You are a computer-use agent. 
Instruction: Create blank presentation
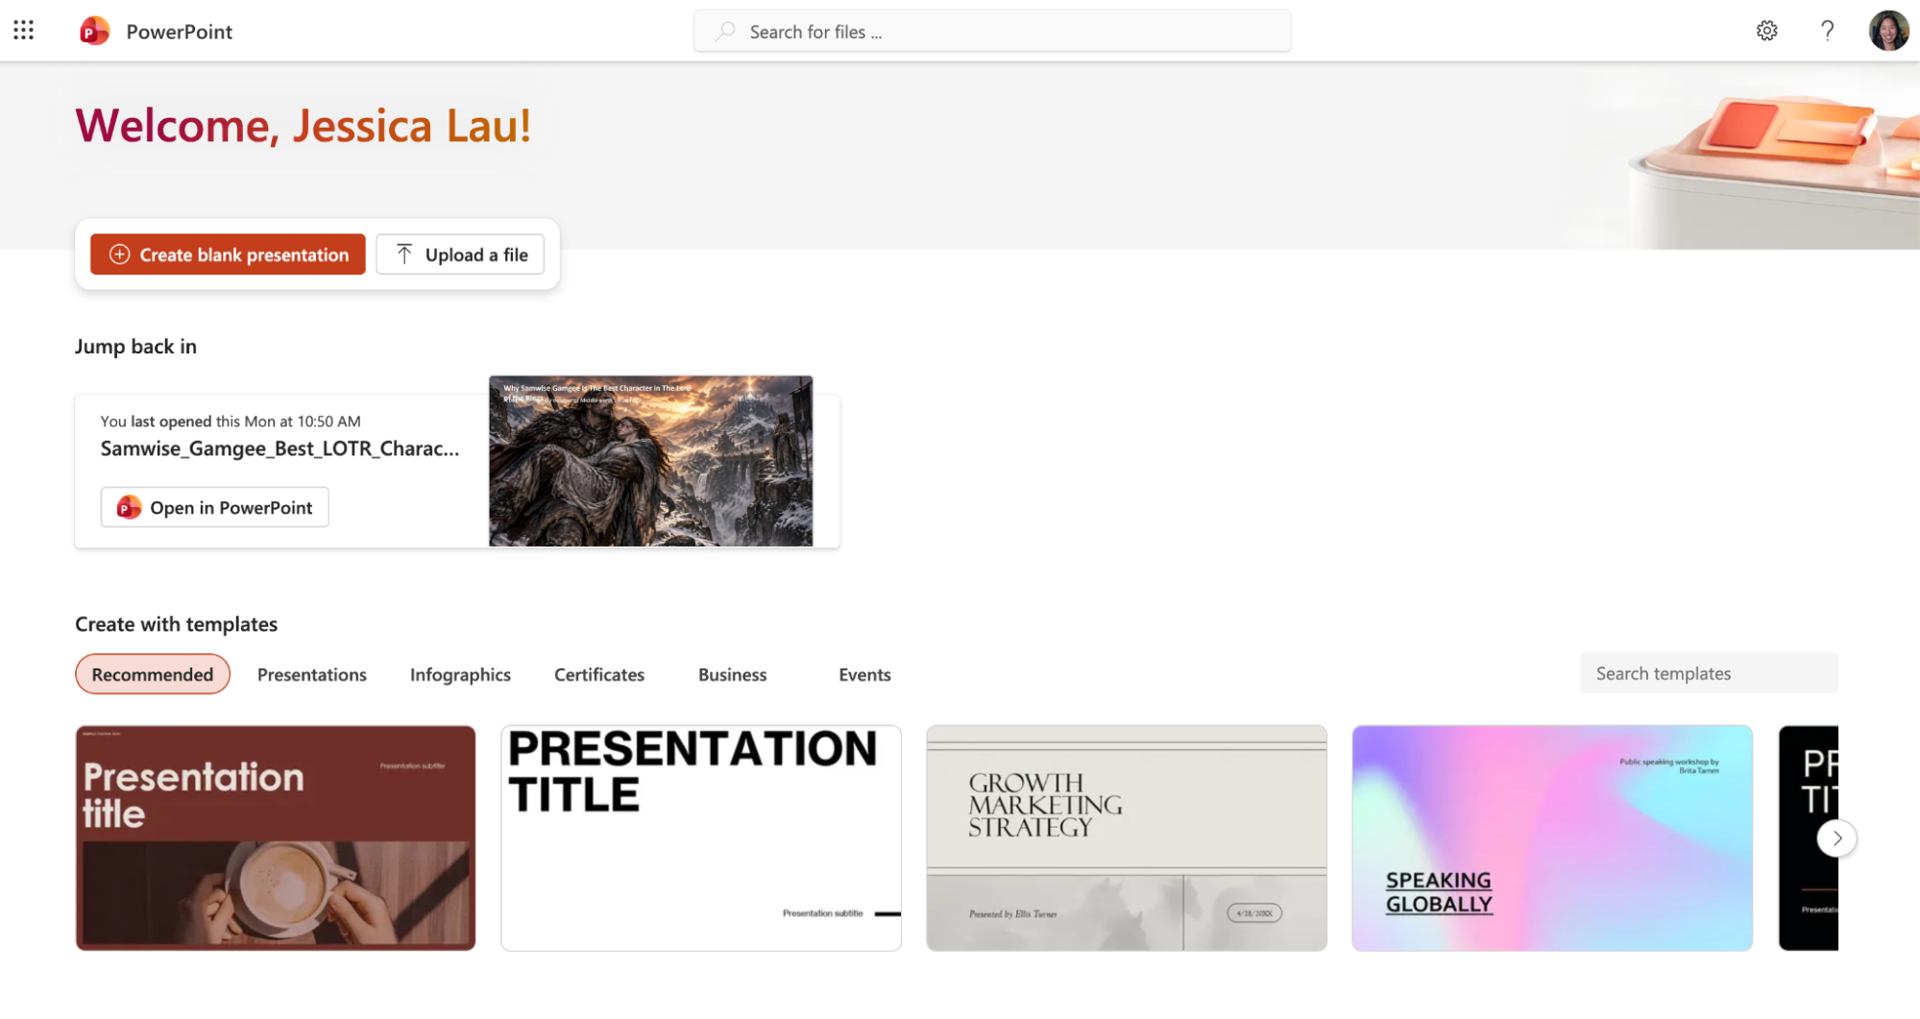click(228, 255)
